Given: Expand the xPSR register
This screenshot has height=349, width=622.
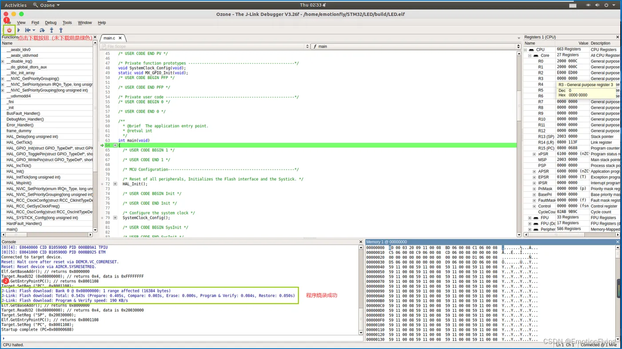Looking at the screenshot, I should click(534, 154).
